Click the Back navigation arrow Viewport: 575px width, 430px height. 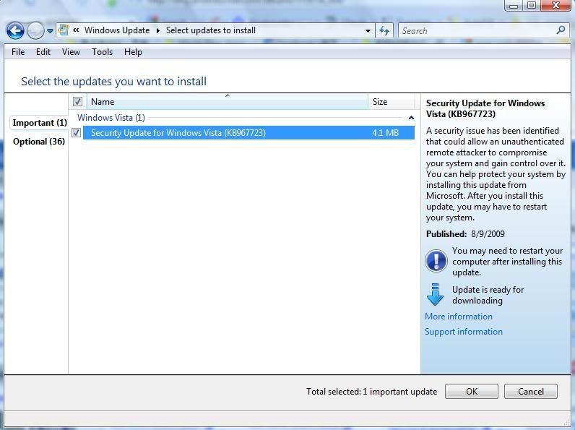(15, 31)
